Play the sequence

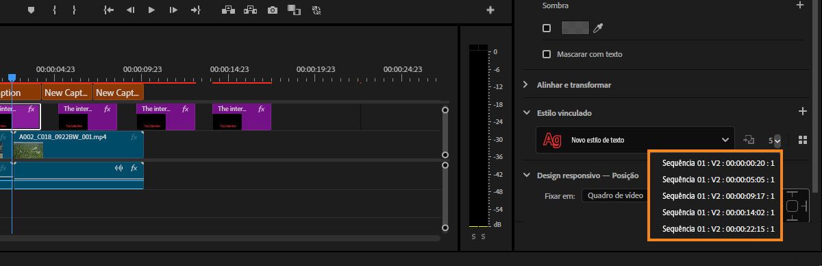click(151, 10)
